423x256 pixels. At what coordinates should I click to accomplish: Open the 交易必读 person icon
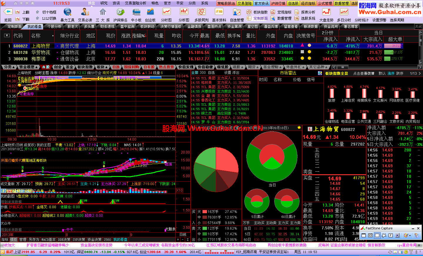[85, 12]
